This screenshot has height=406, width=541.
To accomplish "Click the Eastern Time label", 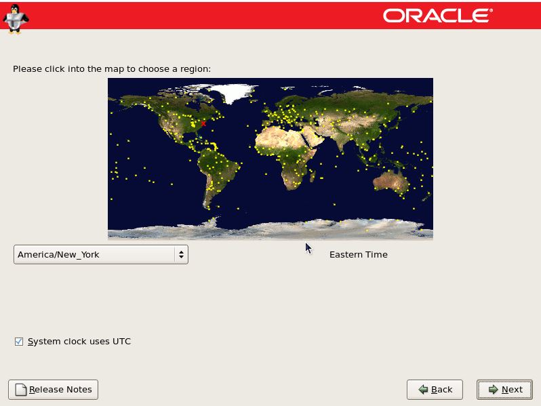I will tap(359, 255).
